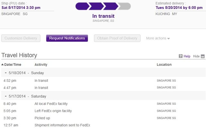Select the At local FedEx facility row

coord(51,104)
